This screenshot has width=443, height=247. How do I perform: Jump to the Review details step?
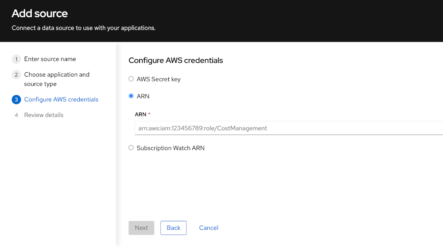(x=44, y=115)
